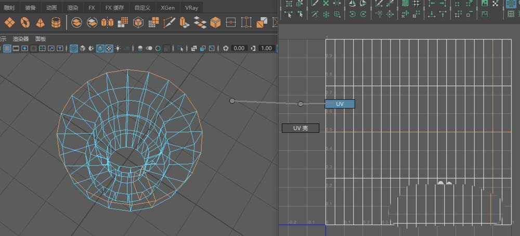Screen dimensions: 520x236
Task: Click the polygon cylinder shelf icon
Action: [56, 22]
